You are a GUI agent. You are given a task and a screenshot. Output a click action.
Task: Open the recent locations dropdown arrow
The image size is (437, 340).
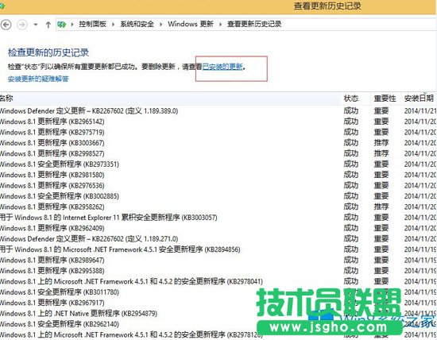pyautogui.click(x=36, y=25)
